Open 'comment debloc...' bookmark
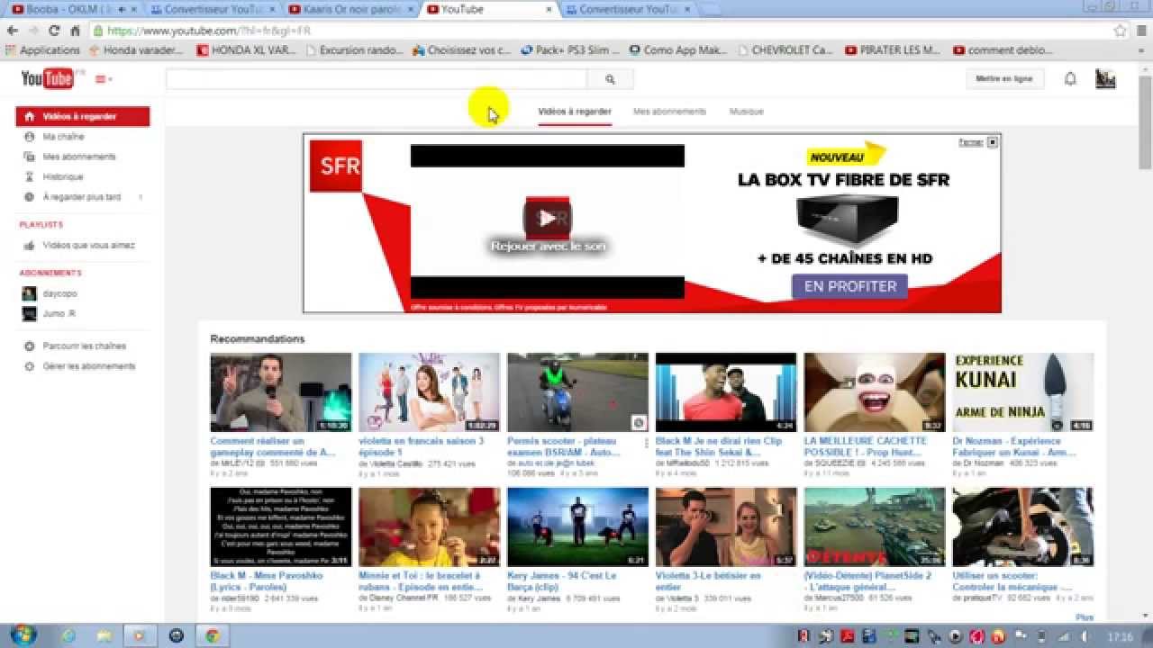The image size is (1153, 648). tap(1003, 50)
